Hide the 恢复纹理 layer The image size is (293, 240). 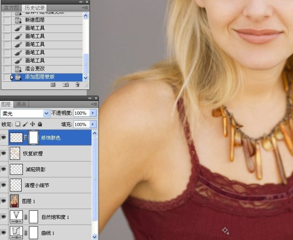[3, 153]
